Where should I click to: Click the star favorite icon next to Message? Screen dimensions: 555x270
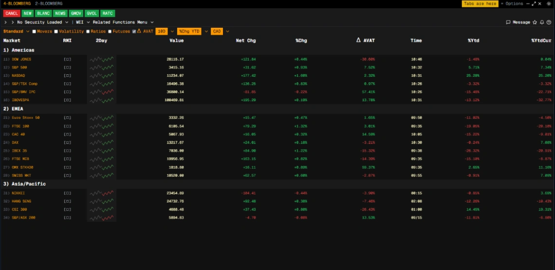click(x=535, y=22)
